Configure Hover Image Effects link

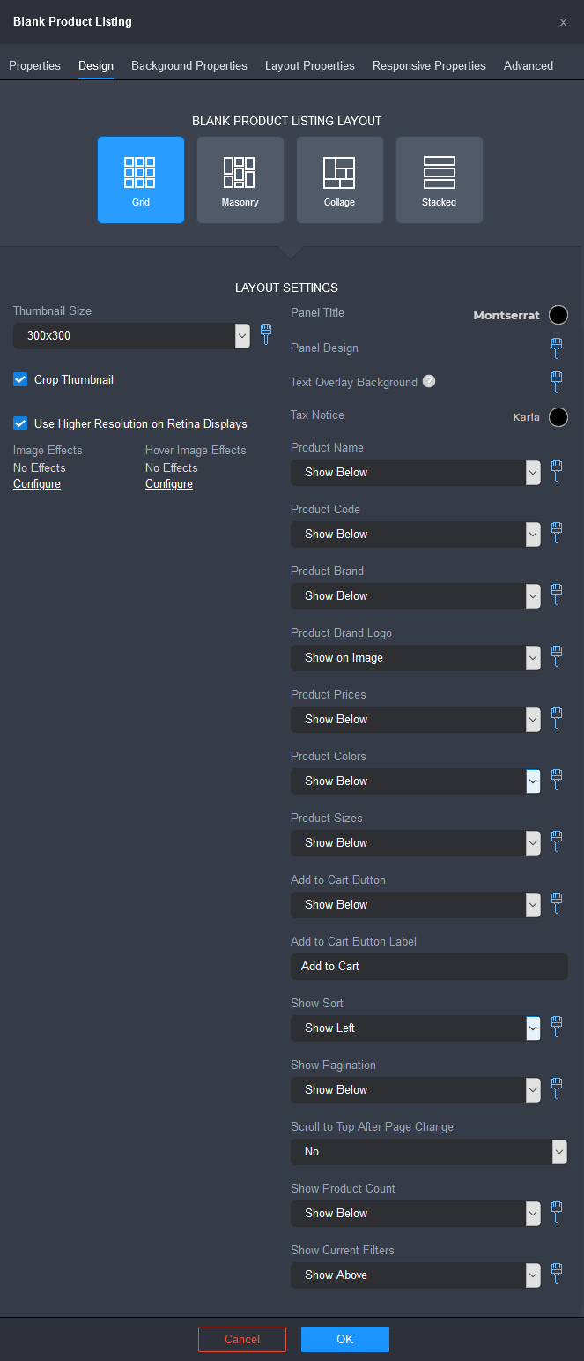(x=169, y=484)
